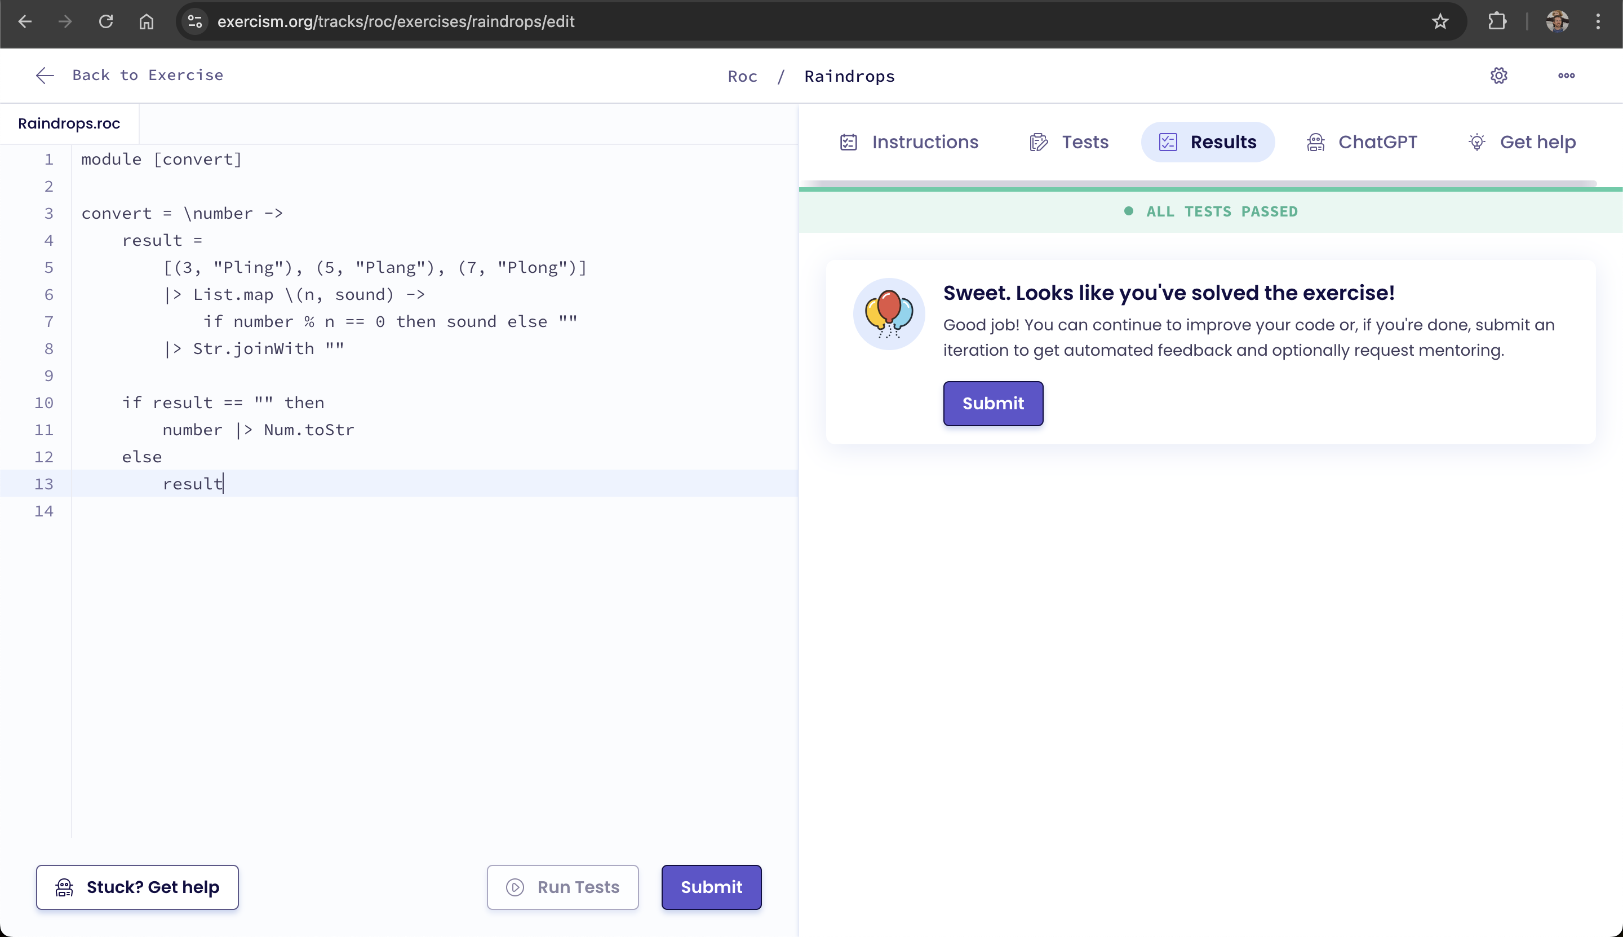
Task: Open the editor more options menu
Action: click(x=1567, y=76)
